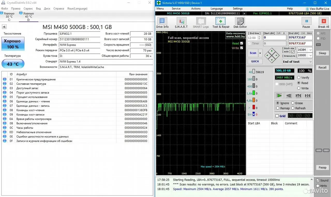Click the Sleep button
This screenshot has width=331, height=197.
(322, 53)
